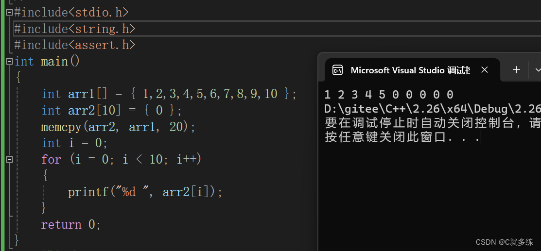Close the Visual Studio debug console tab
Viewport: 541px width, 251px height.
(485, 70)
